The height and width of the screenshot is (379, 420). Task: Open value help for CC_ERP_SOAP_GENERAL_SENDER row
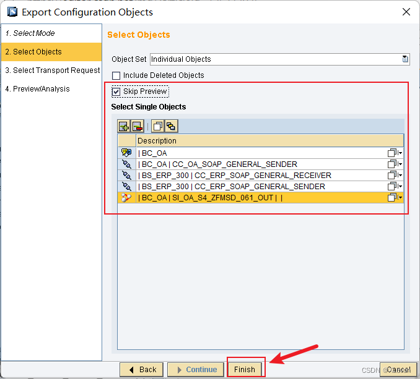(x=395, y=186)
